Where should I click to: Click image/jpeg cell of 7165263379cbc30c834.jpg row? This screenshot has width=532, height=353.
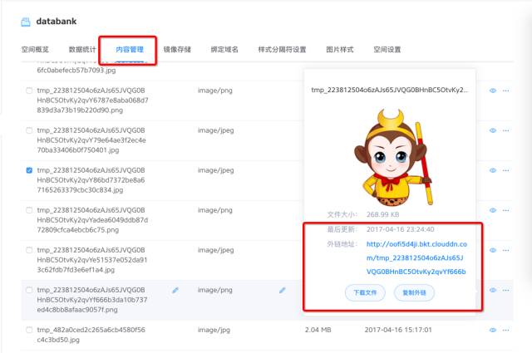pos(216,170)
